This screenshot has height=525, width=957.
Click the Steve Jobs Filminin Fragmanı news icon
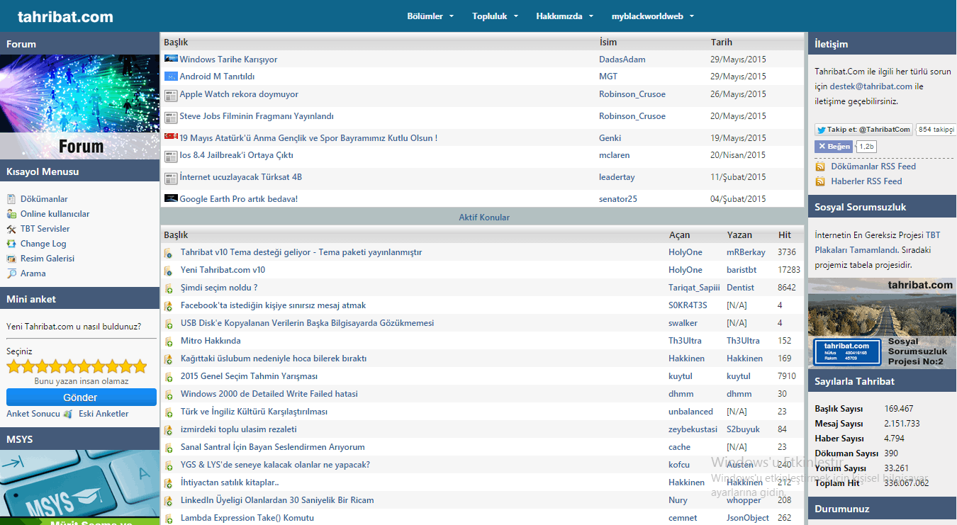(171, 118)
